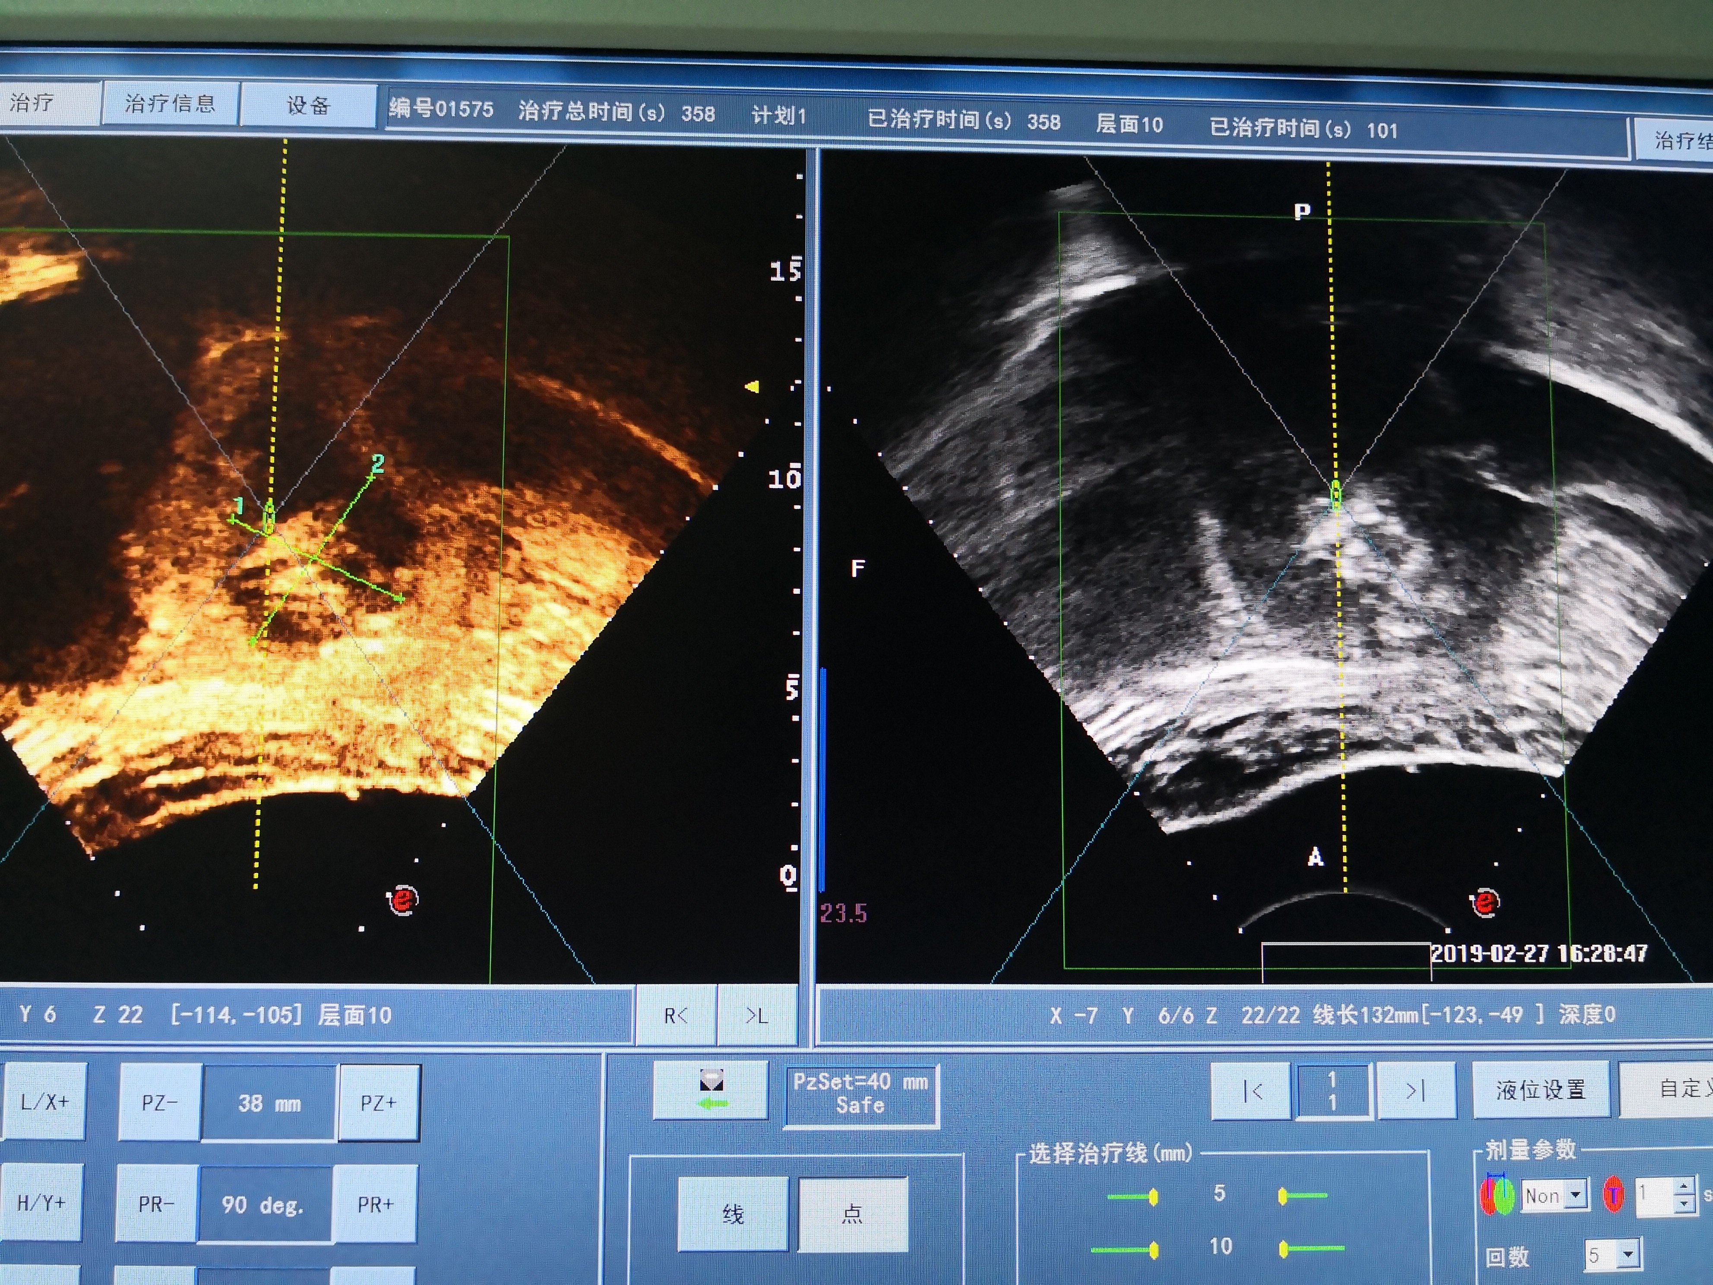Click the yellow depth arrow marker
This screenshot has width=1713, height=1285.
pos(751,386)
